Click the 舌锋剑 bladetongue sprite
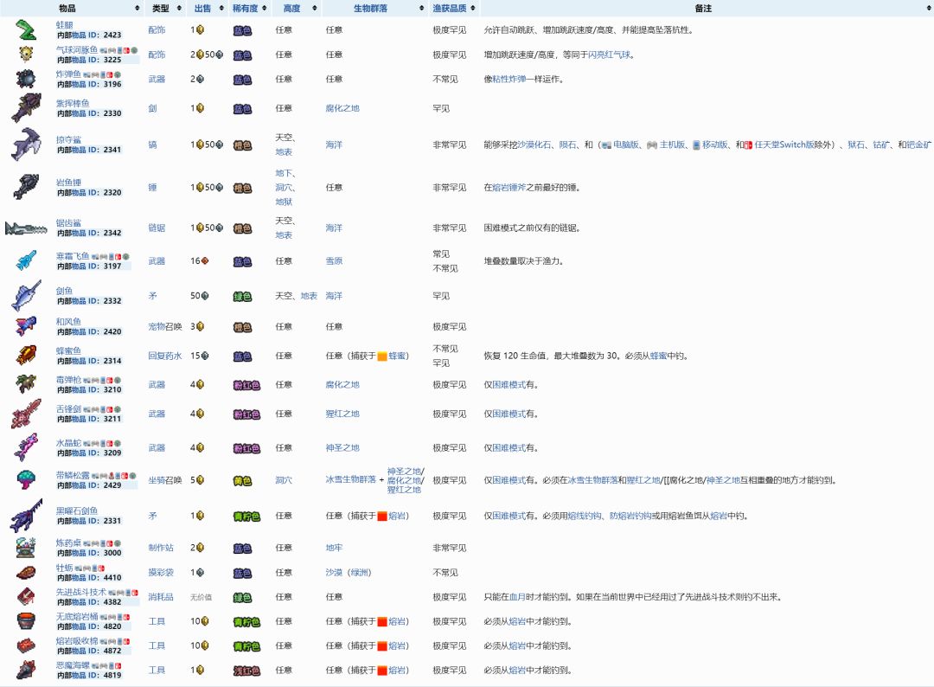 pyautogui.click(x=26, y=414)
